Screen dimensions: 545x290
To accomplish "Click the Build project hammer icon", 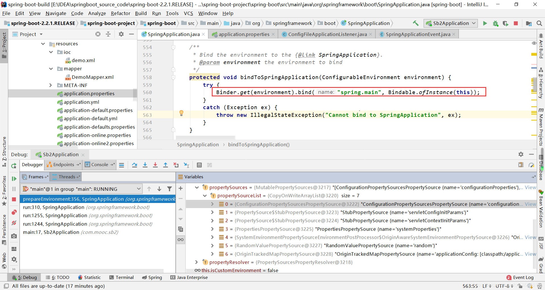I will point(416,23).
